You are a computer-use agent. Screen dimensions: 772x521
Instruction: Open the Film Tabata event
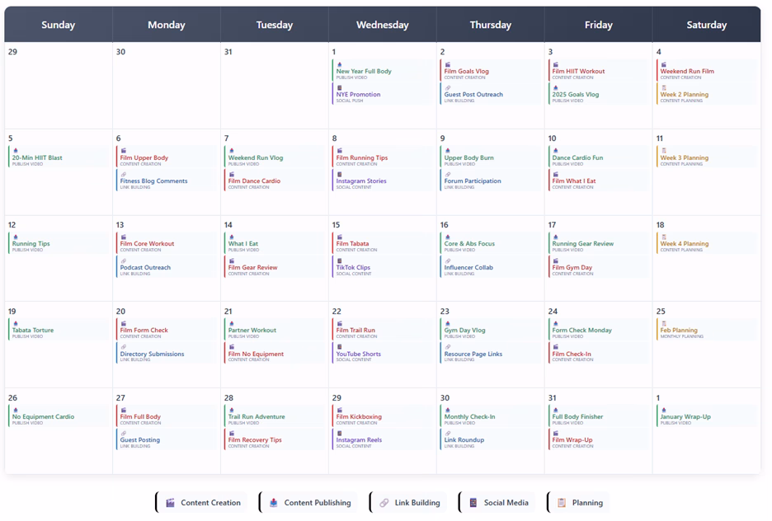point(383,243)
